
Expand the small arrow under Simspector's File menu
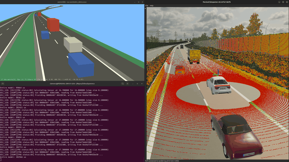point(145,8)
